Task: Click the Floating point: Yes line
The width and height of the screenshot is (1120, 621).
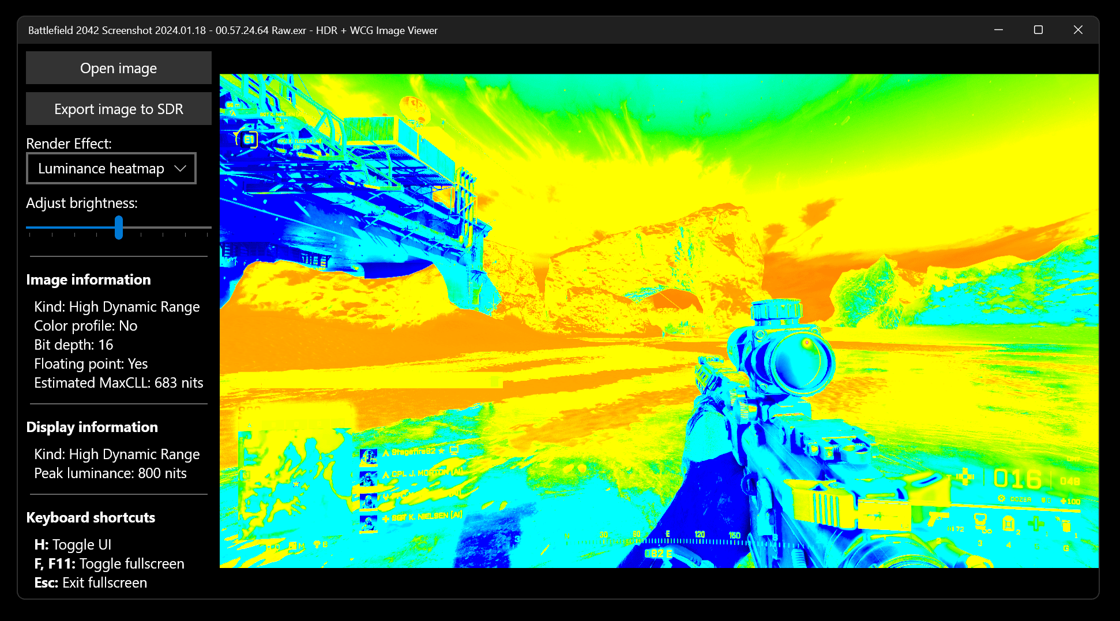Action: 91,363
